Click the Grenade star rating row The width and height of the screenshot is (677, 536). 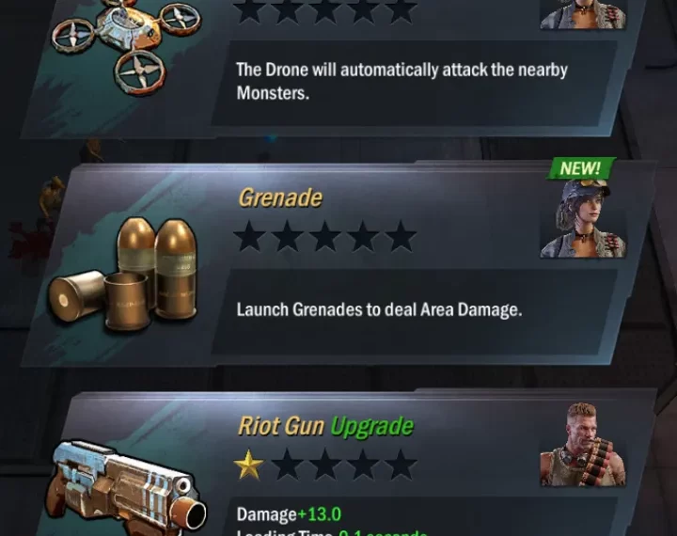pyautogui.click(x=324, y=236)
